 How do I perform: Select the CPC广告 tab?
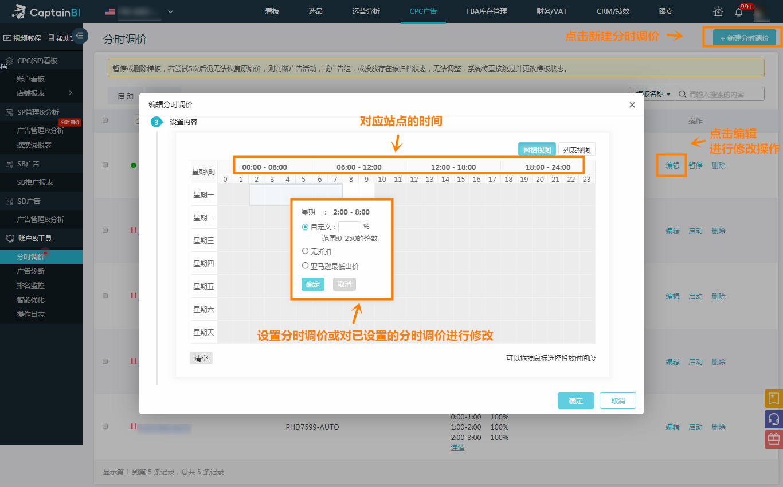click(x=423, y=11)
